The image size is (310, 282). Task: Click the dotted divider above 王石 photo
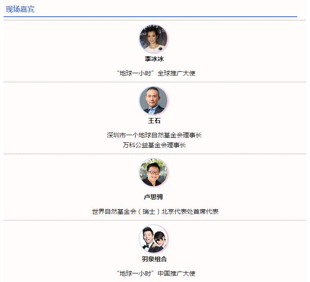pyautogui.click(x=155, y=82)
